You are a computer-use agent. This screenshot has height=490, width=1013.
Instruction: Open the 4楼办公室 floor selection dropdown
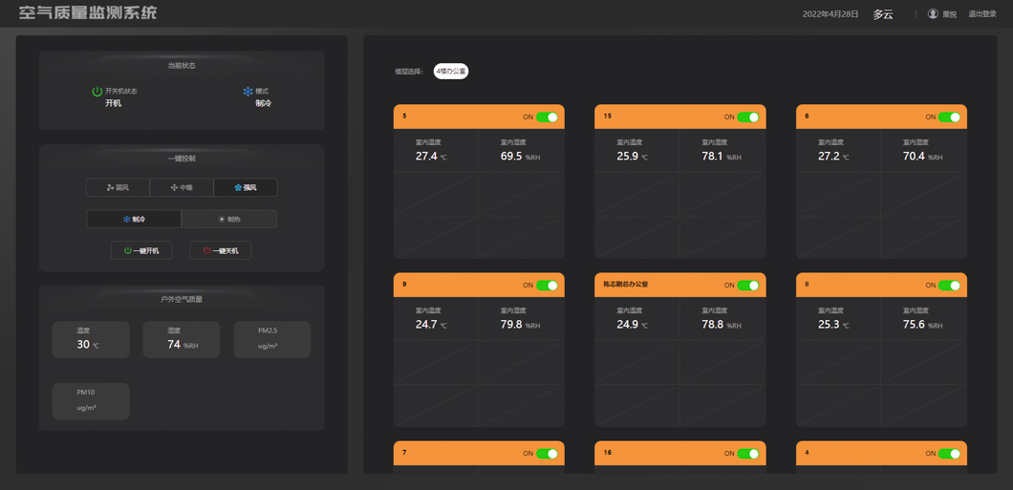click(451, 72)
